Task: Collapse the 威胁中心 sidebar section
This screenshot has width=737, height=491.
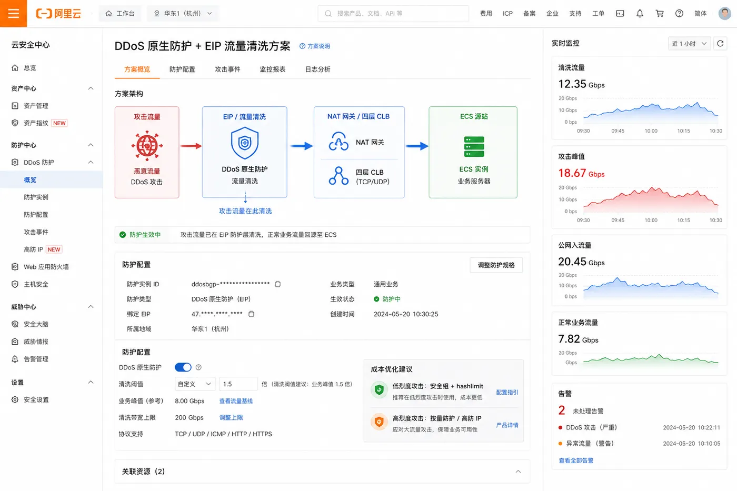Action: [x=91, y=307]
